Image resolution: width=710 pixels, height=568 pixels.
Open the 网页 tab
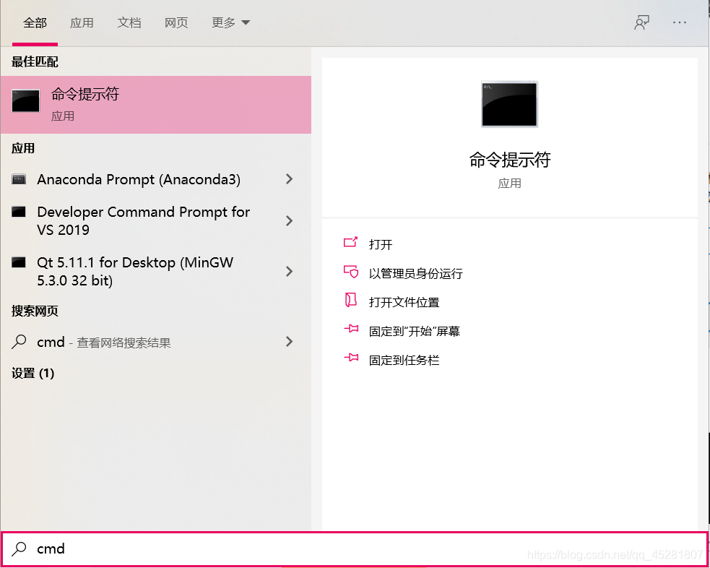(x=176, y=22)
